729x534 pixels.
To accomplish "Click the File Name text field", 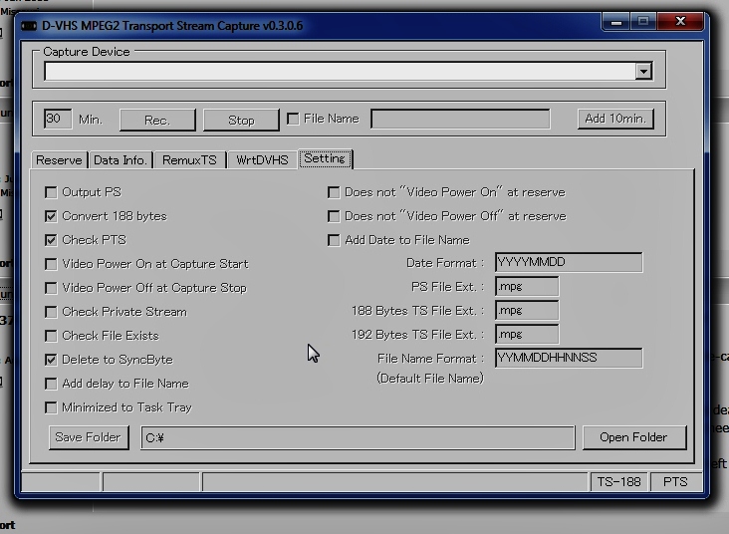I will [x=460, y=119].
